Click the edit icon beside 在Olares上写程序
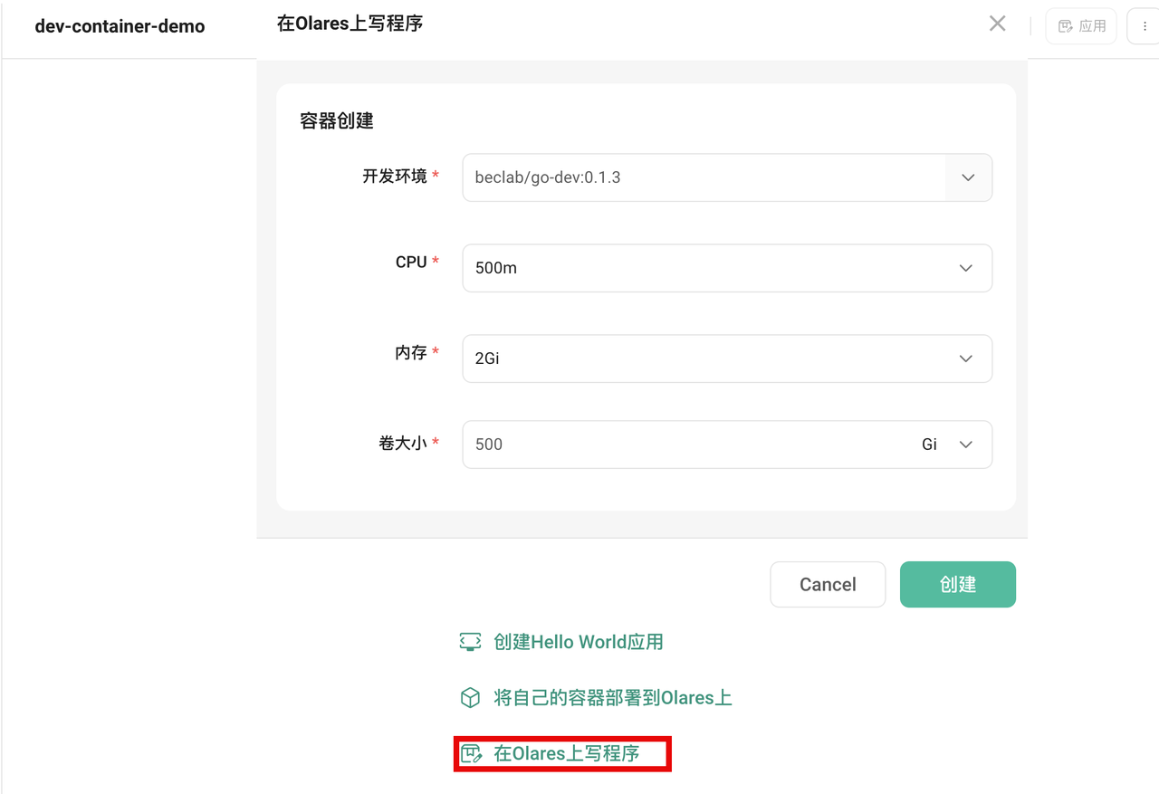Image resolution: width=1159 pixels, height=794 pixels. [471, 753]
